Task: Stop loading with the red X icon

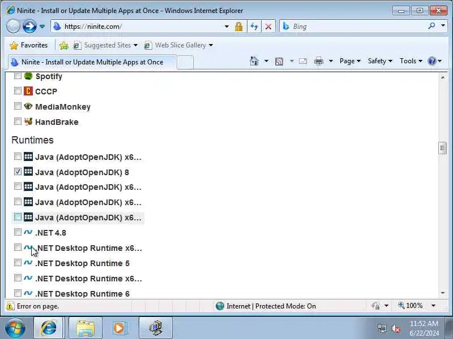Action: click(x=268, y=27)
